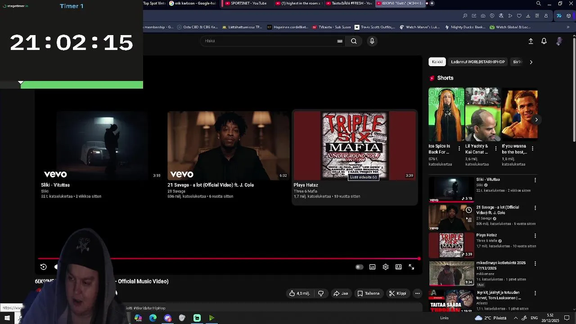Viewport: 576px width, 324px height.
Task: Select the Kaikki filter chip
Action: 437,62
